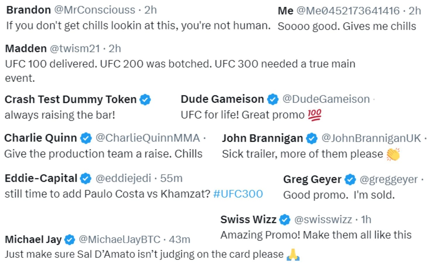The height and width of the screenshot is (267, 427).
Task: Click Eddie-Capital's verified badge icon
Action: click(86, 178)
